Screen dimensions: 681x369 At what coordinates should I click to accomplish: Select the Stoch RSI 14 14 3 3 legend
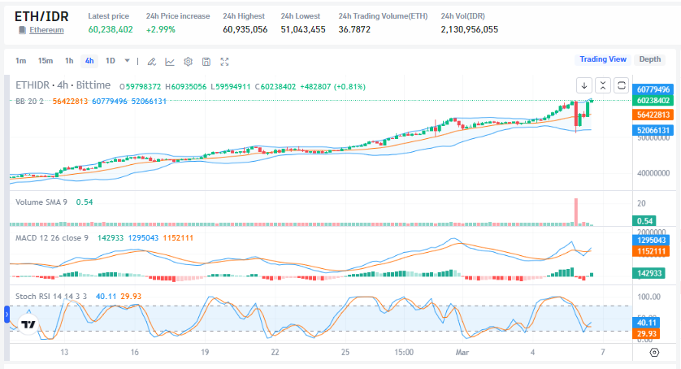(51, 297)
